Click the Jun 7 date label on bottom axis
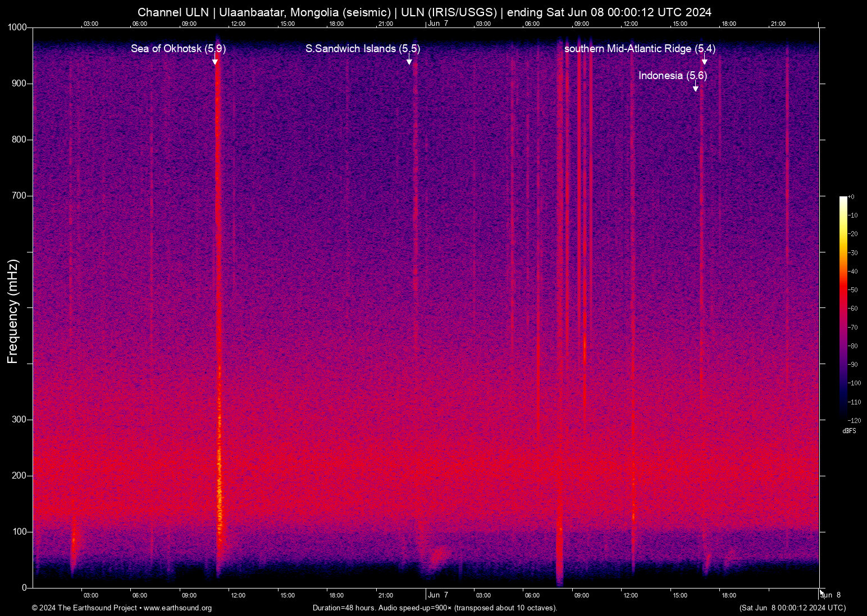 click(x=437, y=595)
